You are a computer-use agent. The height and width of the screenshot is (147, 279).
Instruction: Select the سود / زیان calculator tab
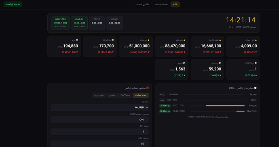(99, 95)
